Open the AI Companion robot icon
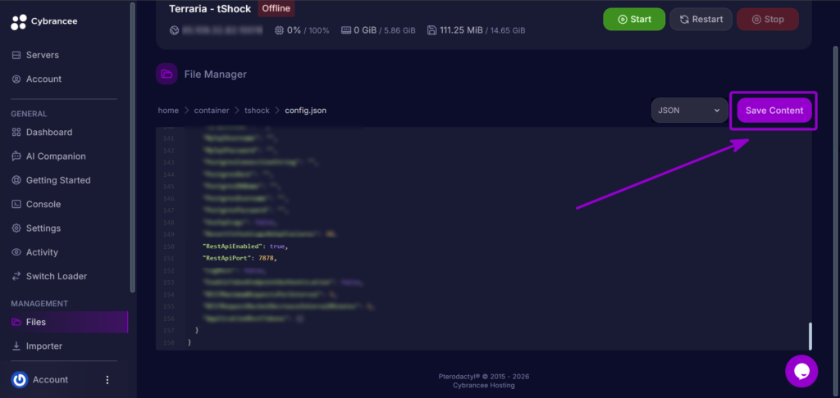Viewport: 840px width, 398px height. tap(16, 156)
